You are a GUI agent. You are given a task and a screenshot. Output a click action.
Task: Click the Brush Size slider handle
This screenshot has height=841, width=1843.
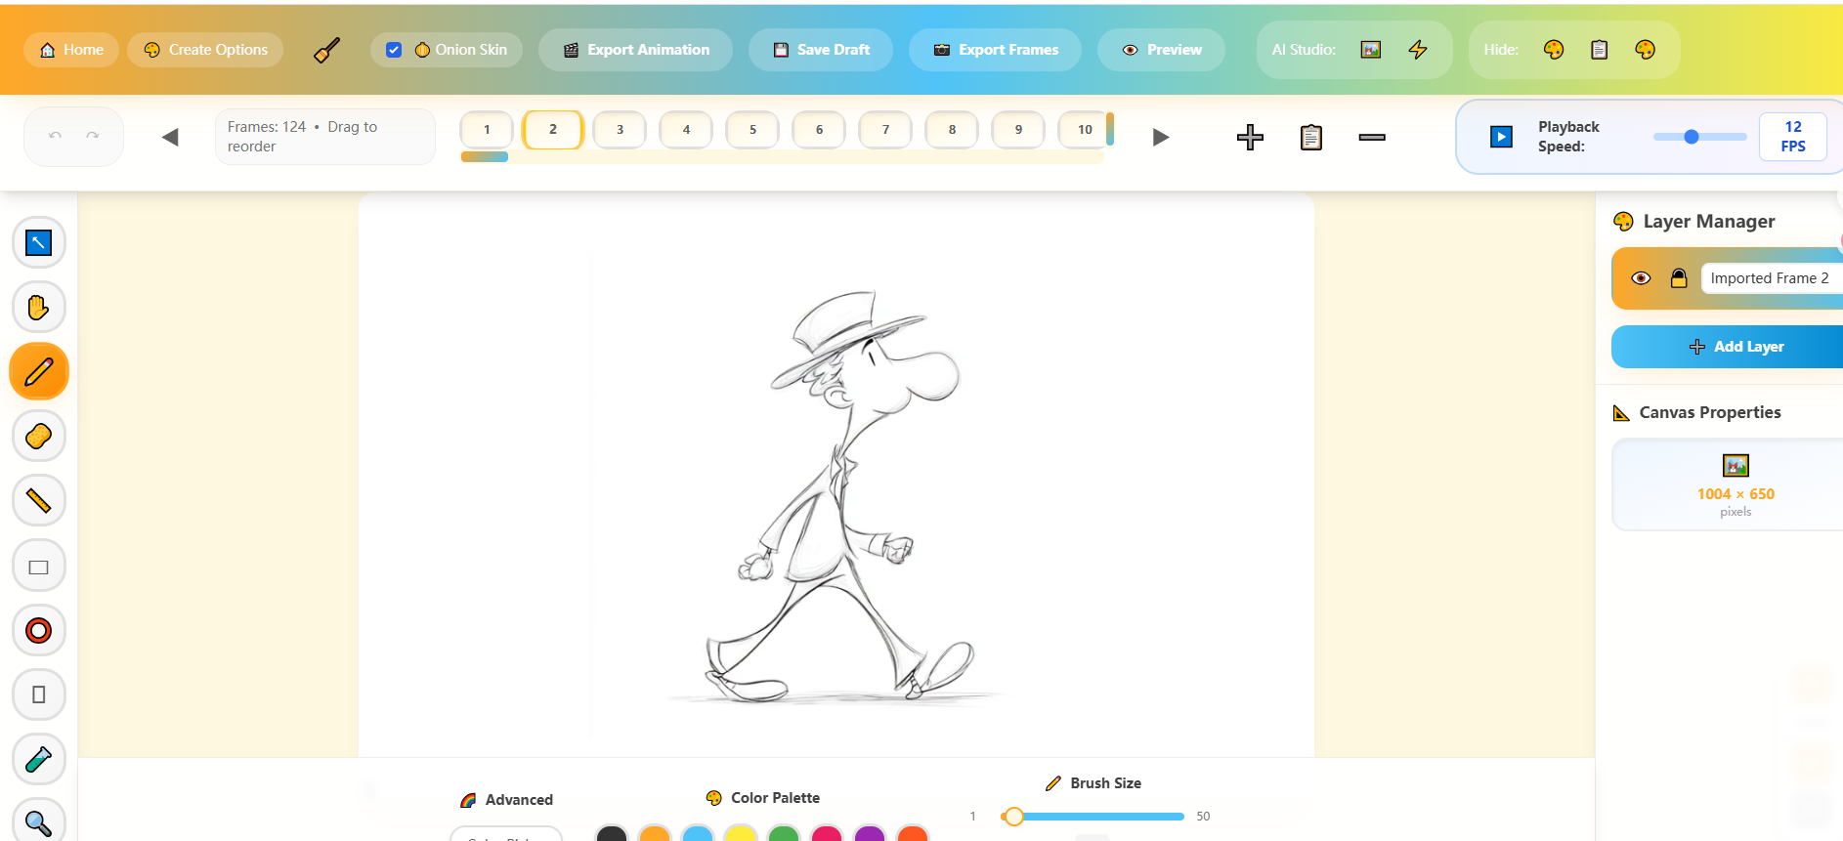1014,817
